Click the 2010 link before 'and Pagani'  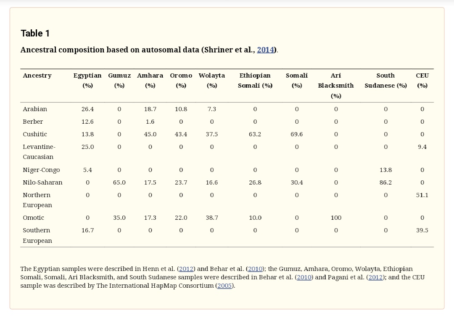(304, 277)
